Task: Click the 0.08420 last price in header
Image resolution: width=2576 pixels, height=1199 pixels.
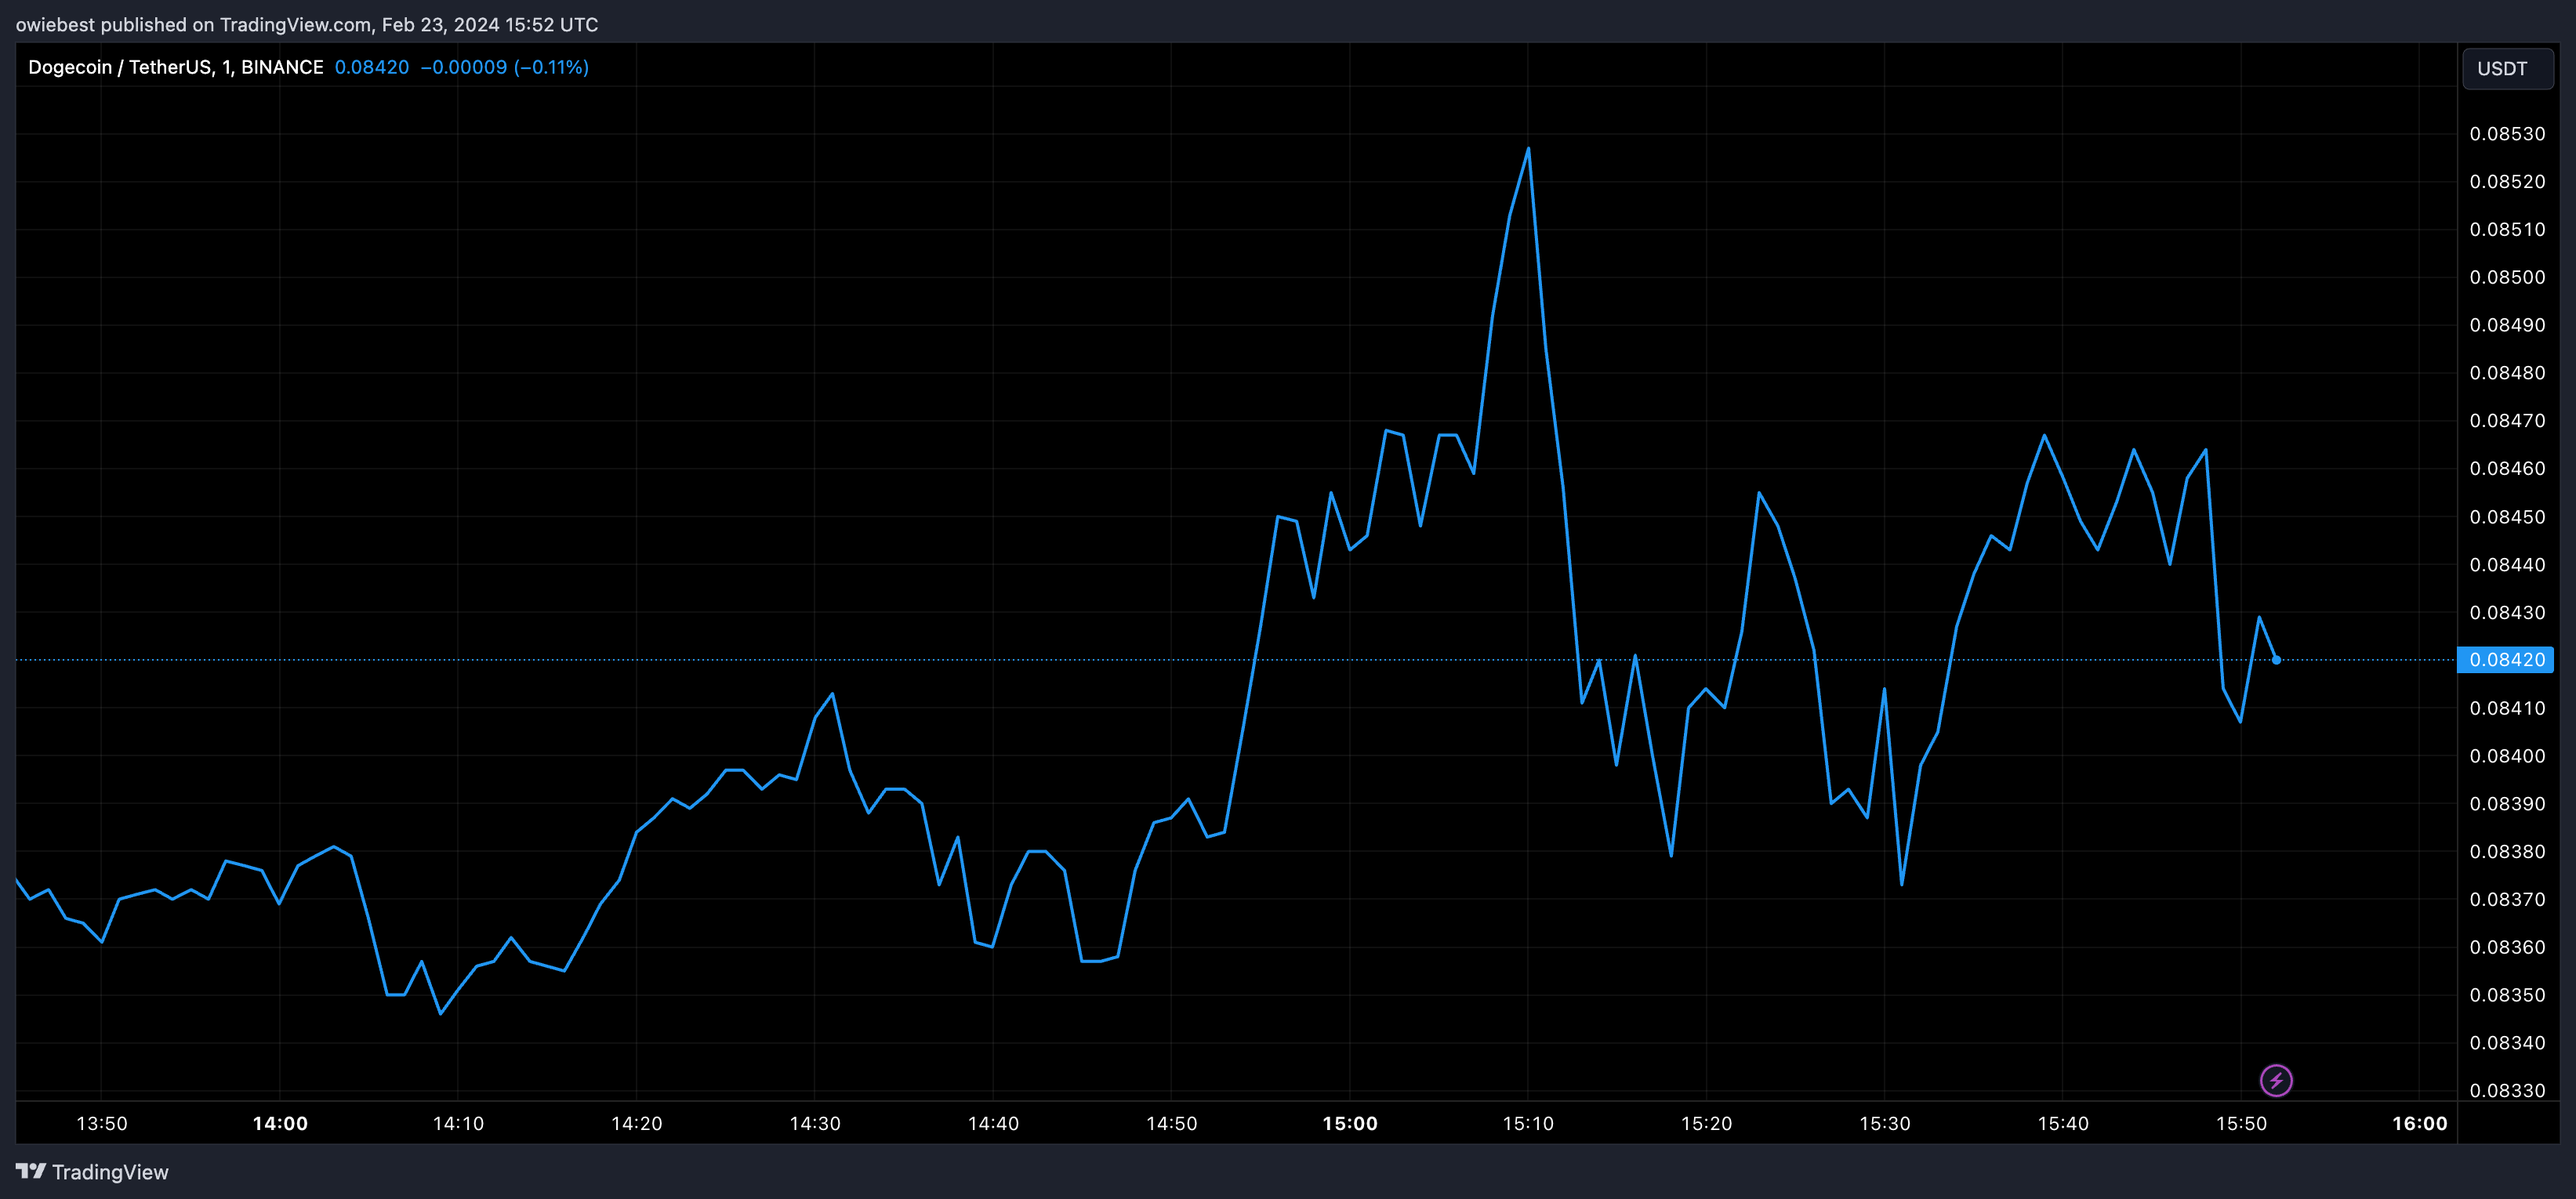Action: [x=371, y=67]
